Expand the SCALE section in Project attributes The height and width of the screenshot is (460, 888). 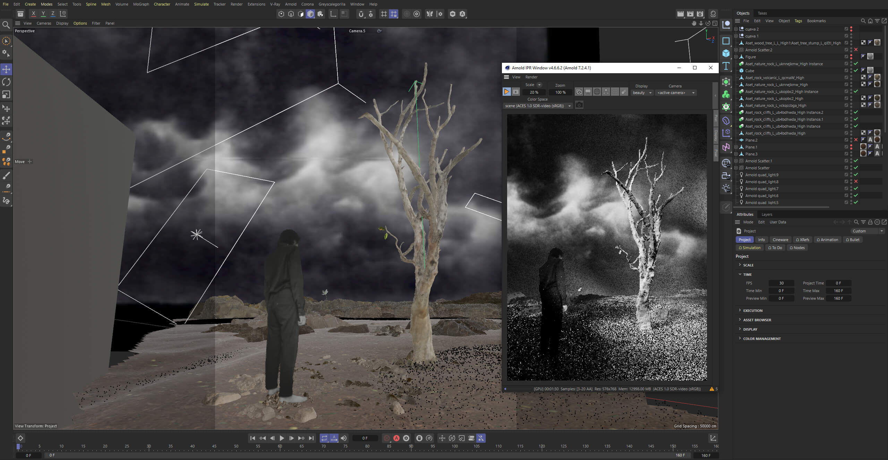740,265
